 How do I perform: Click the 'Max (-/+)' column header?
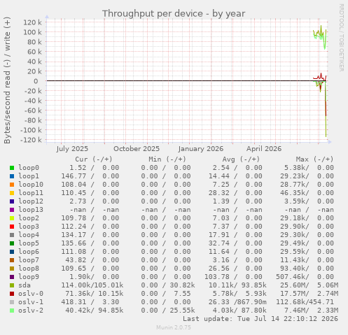[x=315, y=159]
